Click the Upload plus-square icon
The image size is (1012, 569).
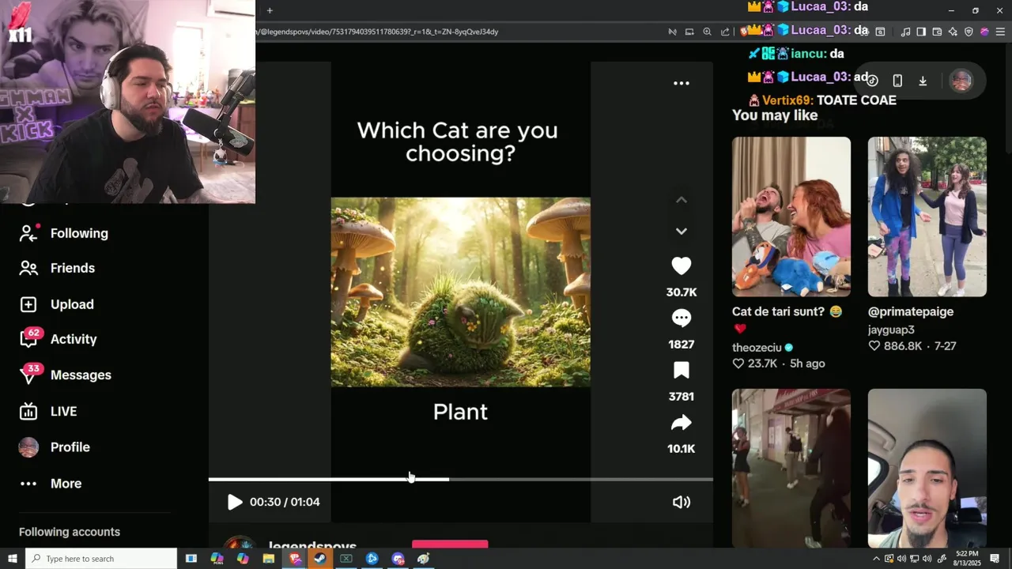click(28, 304)
